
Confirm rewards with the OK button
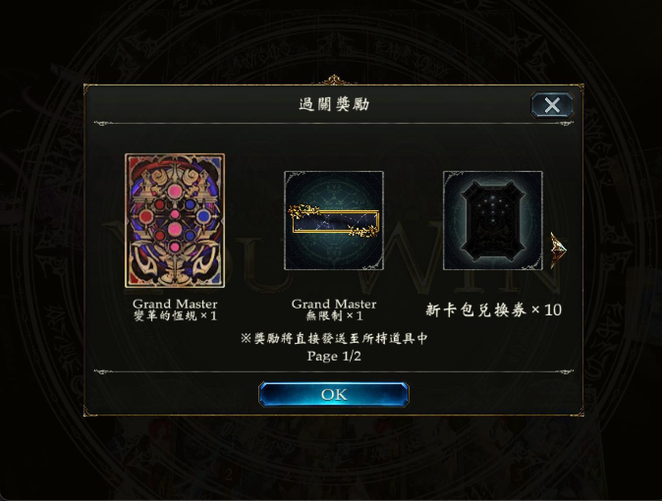pos(334,394)
